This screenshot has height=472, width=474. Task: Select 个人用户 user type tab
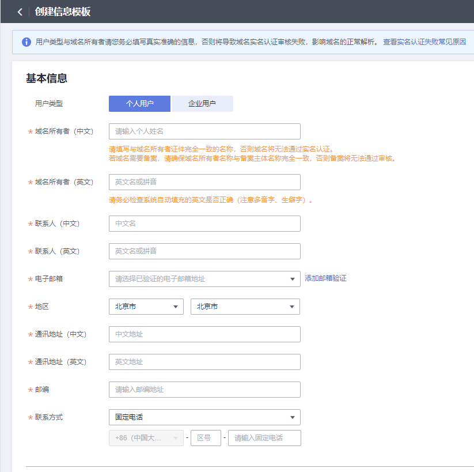[x=139, y=104]
